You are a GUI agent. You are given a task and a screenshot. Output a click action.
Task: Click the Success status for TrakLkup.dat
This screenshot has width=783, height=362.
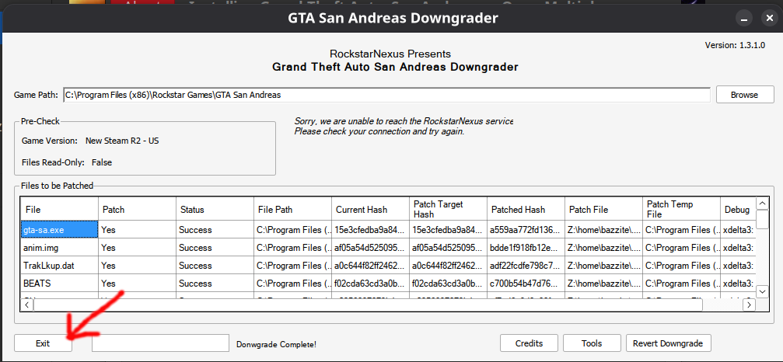(x=215, y=266)
